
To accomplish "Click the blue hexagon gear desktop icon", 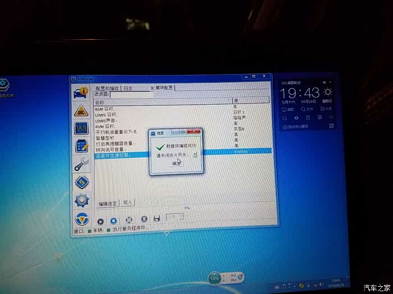I will pos(4,85).
